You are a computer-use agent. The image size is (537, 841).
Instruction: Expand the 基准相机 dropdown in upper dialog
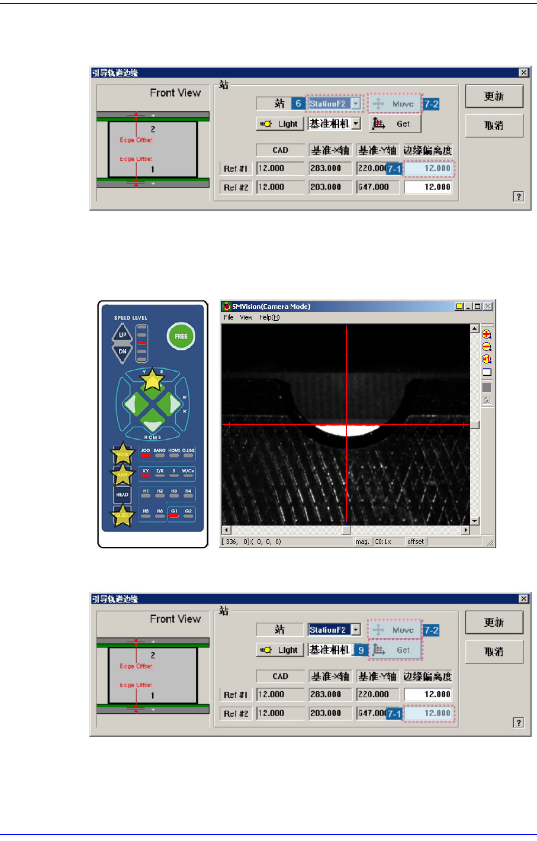coord(356,124)
